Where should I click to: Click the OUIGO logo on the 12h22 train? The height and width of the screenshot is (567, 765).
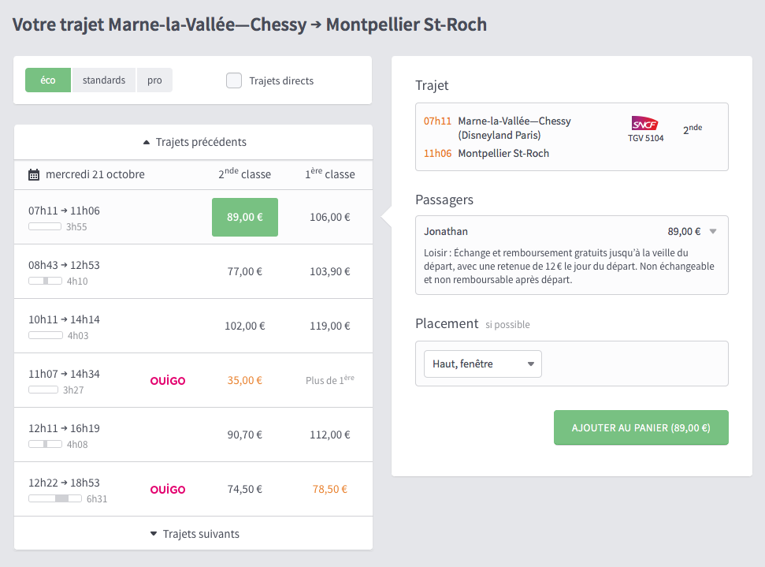coord(167,489)
